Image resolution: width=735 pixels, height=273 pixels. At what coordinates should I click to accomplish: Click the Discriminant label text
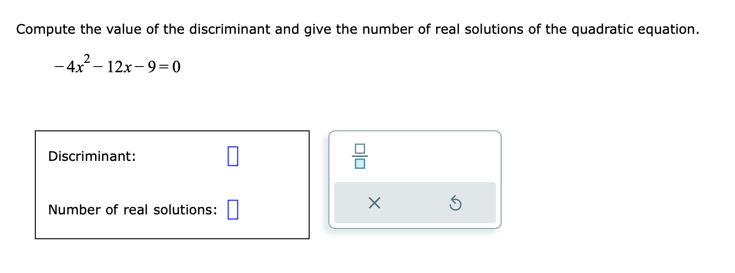pos(92,157)
